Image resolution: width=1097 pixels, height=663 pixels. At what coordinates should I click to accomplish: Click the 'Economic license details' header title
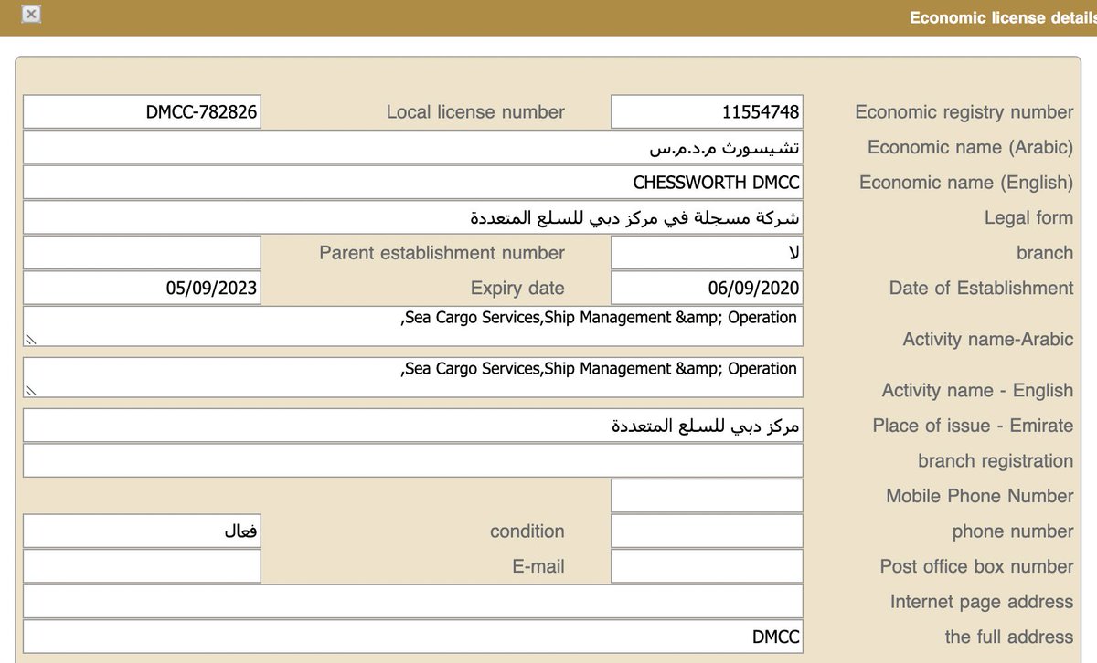(1003, 17)
